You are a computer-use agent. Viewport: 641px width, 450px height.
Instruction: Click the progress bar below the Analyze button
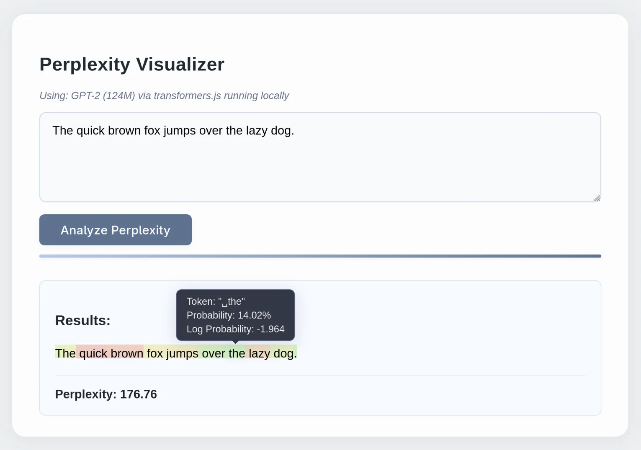tap(320, 256)
